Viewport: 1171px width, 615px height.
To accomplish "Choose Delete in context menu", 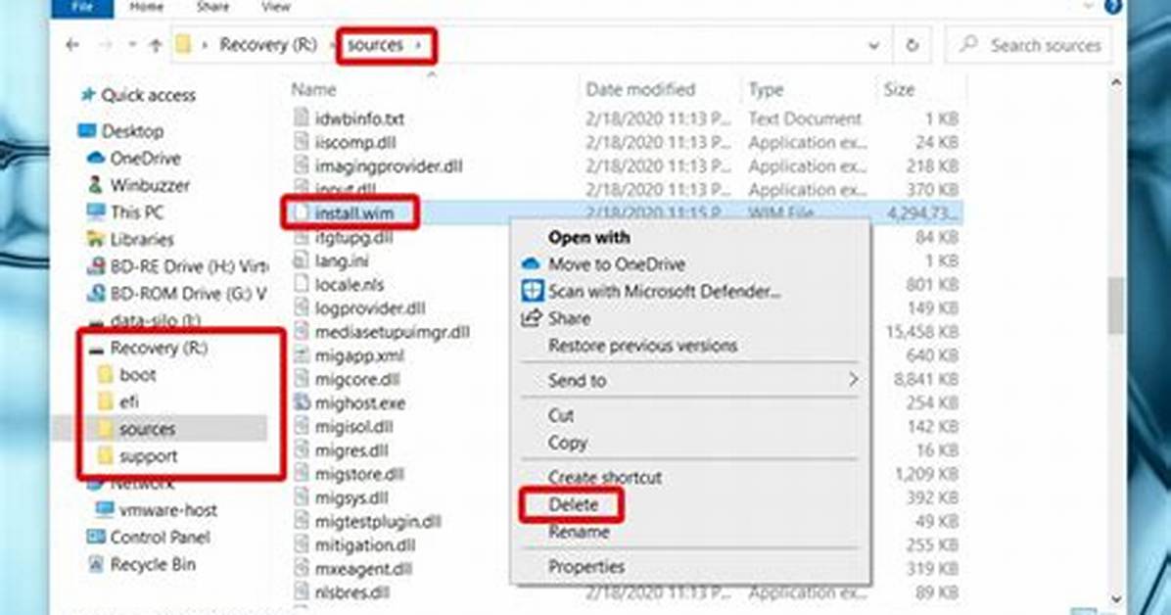I will click(573, 504).
